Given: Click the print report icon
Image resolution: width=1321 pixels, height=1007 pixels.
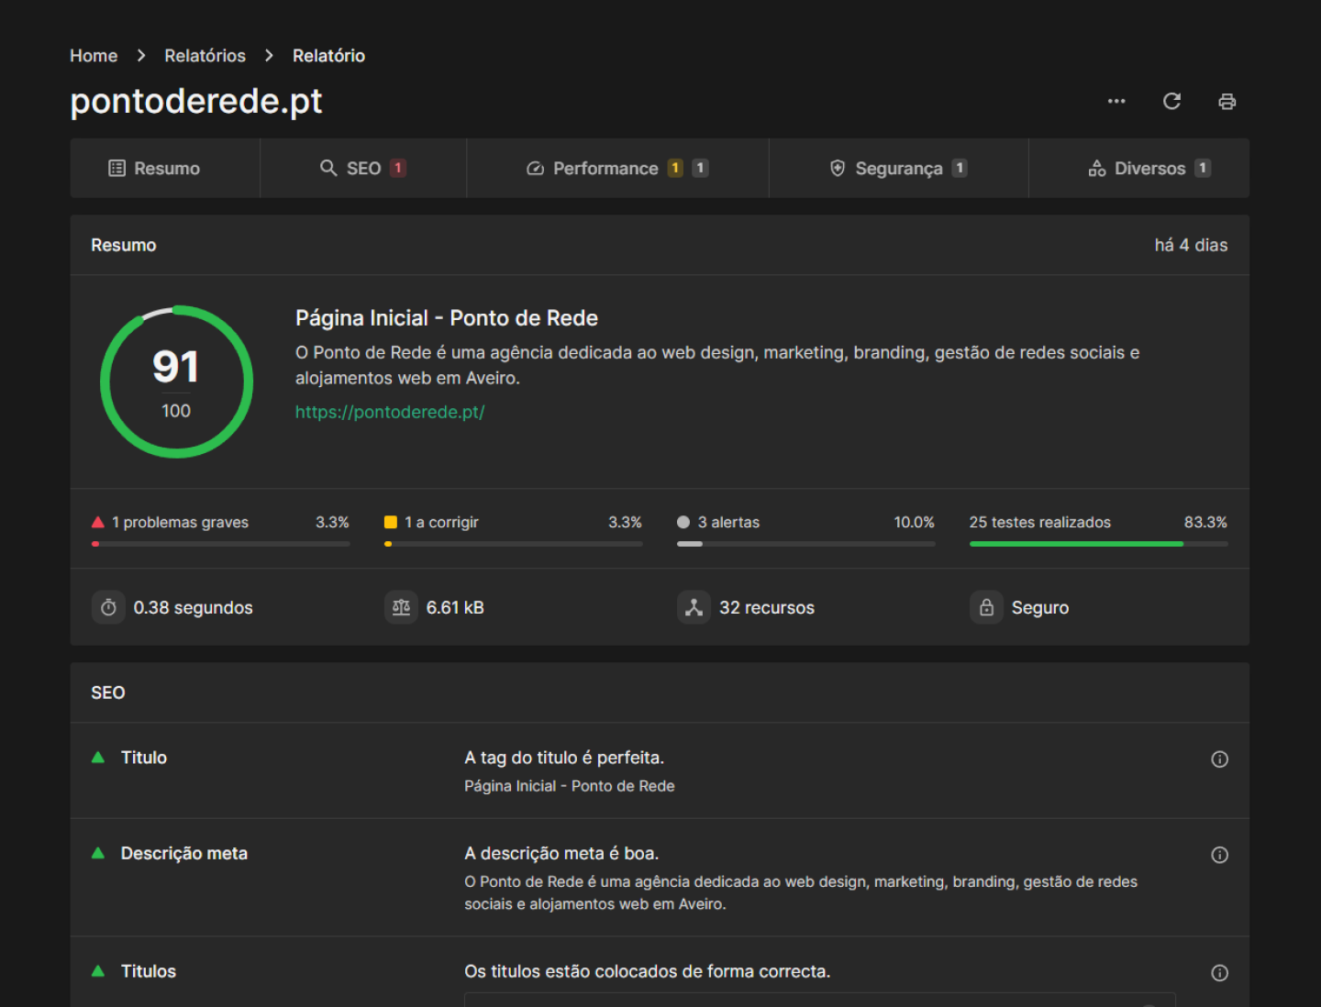Looking at the screenshot, I should pos(1227,101).
